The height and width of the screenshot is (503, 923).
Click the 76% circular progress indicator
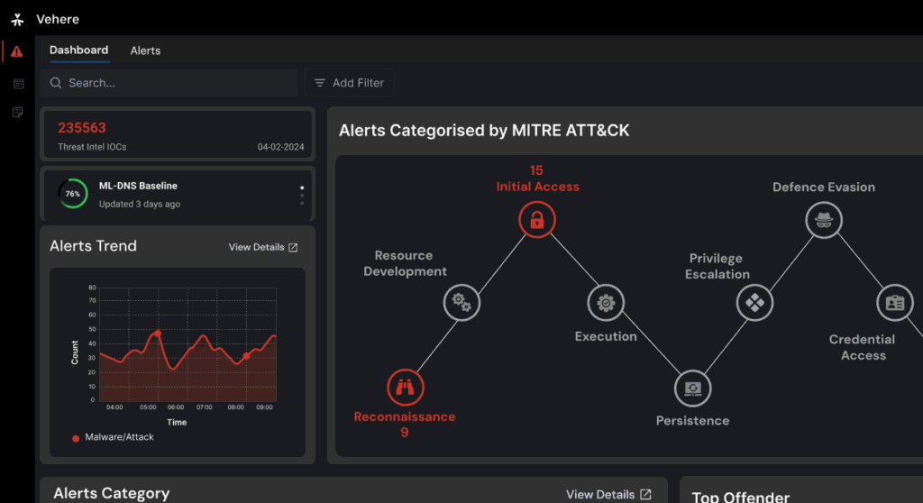[x=73, y=194]
